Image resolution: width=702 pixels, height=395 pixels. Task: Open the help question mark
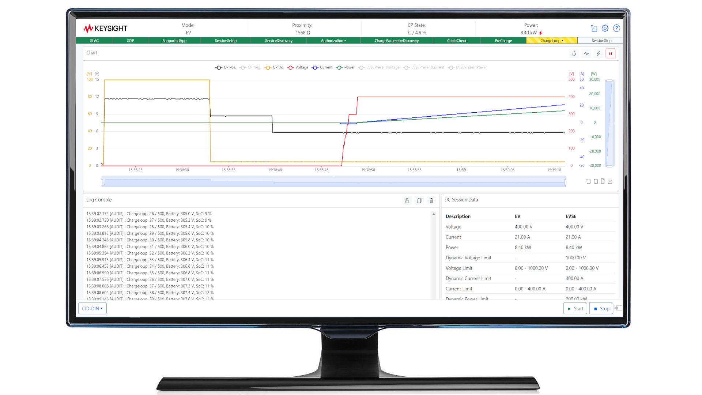click(x=616, y=28)
